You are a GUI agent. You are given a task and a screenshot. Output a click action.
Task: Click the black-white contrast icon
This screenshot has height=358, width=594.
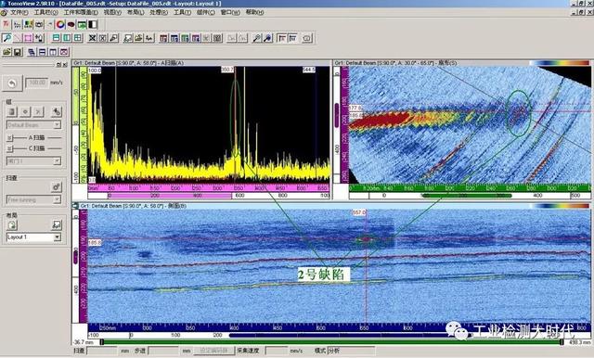point(93,25)
